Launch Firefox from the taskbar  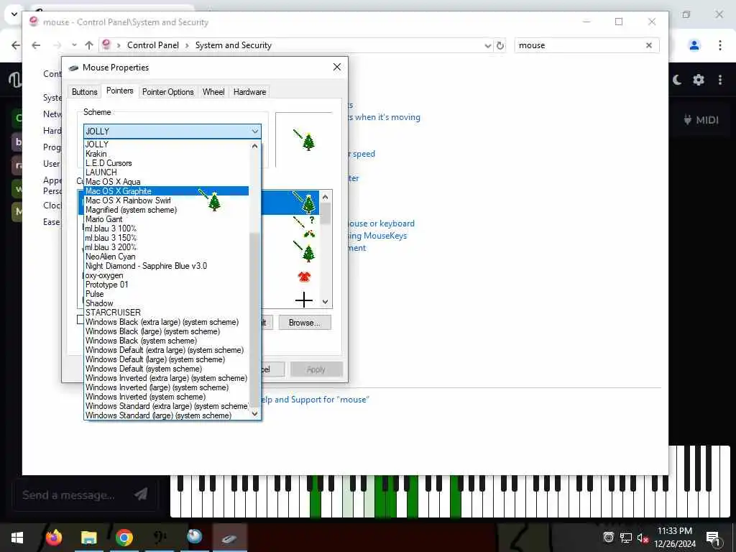coord(53,538)
